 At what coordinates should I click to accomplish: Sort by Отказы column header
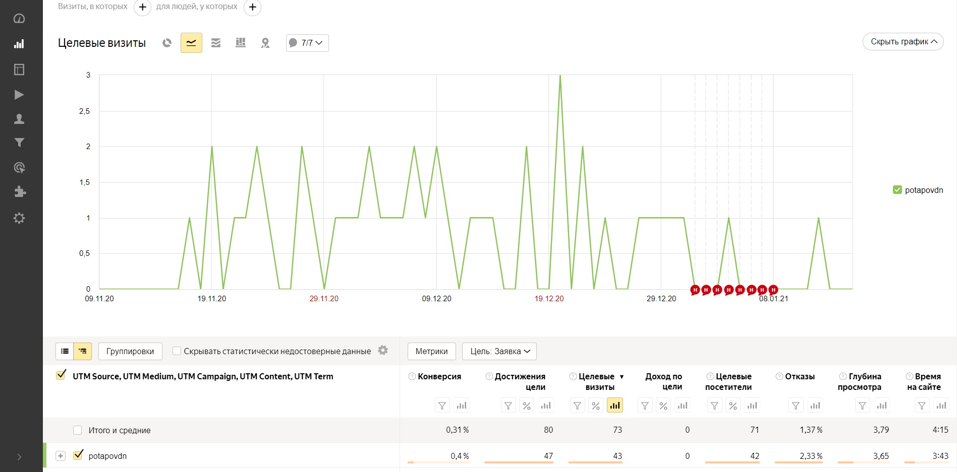[x=800, y=376]
